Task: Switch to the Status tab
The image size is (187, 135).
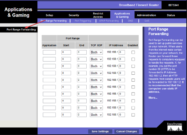Action: coord(171,15)
